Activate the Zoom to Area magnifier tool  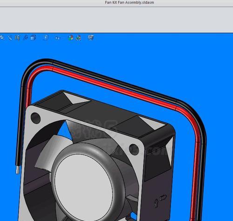pos(2,38)
